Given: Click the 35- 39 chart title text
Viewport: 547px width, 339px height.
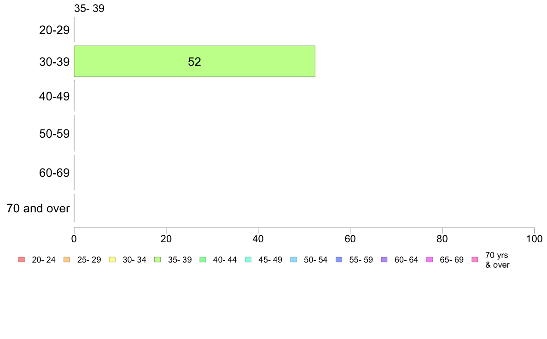Looking at the screenshot, I should 89,8.
